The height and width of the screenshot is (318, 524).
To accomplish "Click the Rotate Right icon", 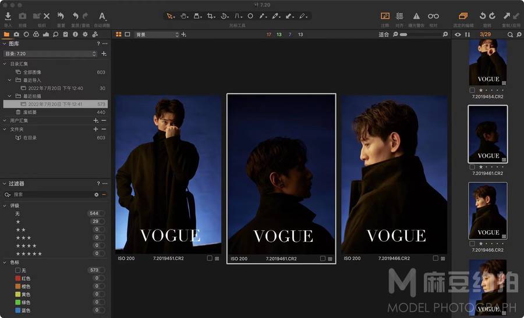I will point(492,16).
